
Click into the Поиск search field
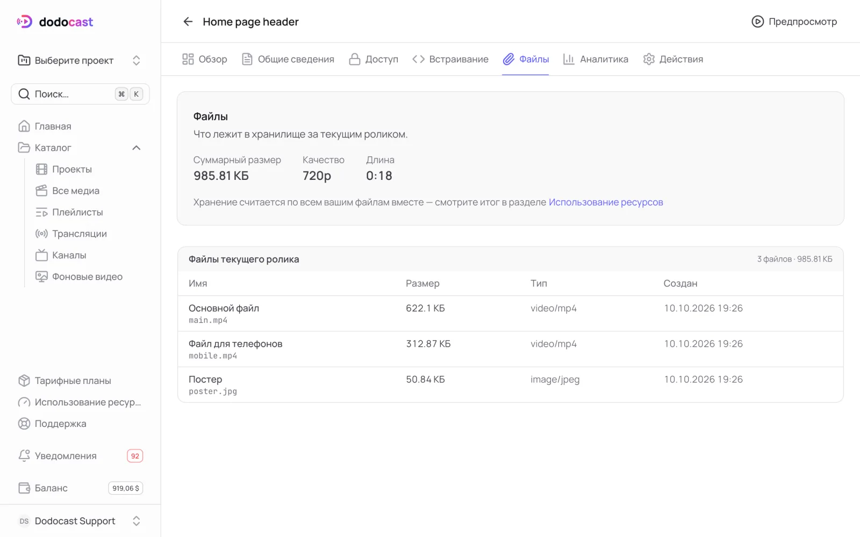click(x=80, y=94)
